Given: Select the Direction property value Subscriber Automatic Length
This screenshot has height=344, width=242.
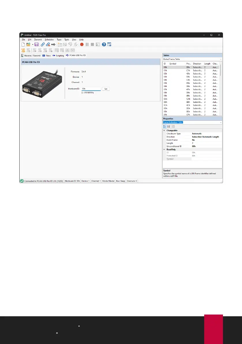Looking at the screenshot, I should 205,137.
